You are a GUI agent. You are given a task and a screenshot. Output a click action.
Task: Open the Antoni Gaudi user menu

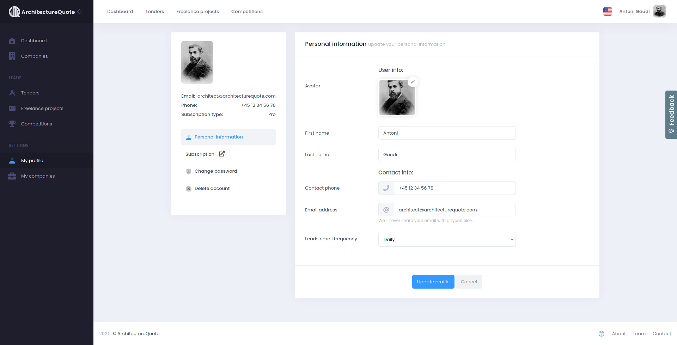click(642, 12)
